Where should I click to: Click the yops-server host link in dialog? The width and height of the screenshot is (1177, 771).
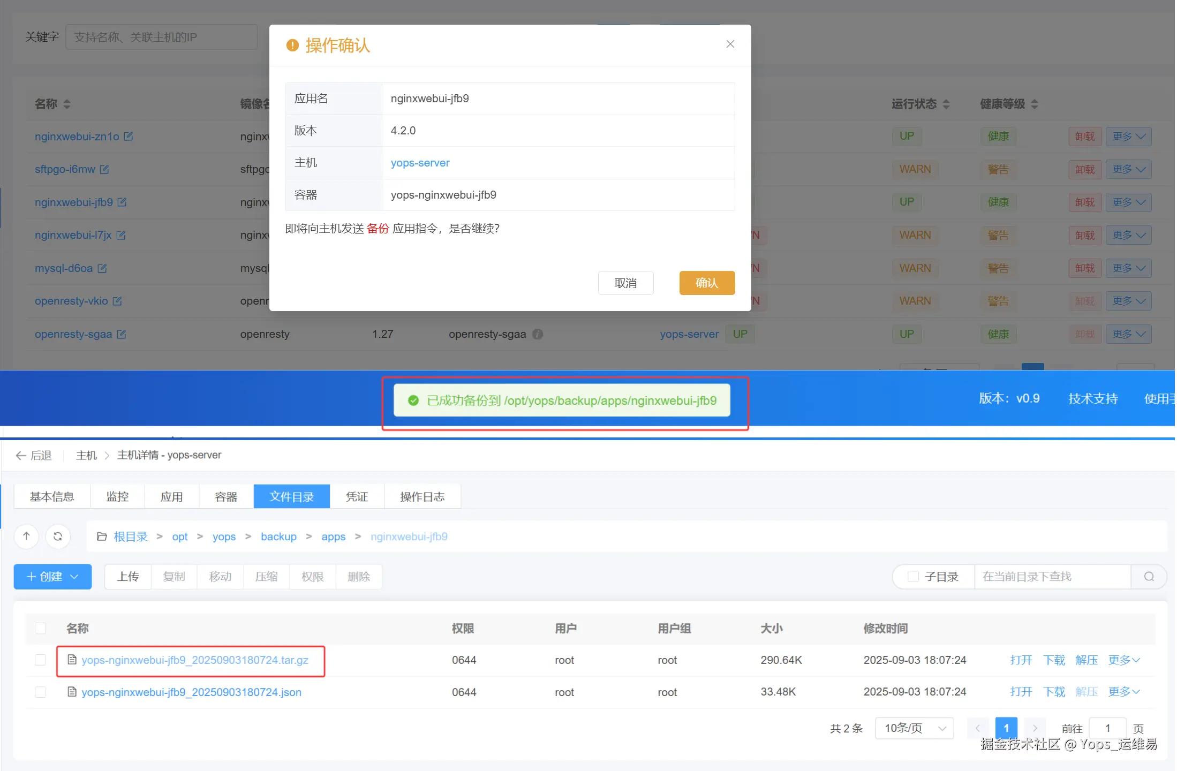click(x=420, y=163)
